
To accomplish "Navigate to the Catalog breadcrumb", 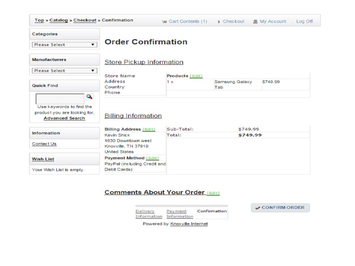I will click(x=59, y=20).
